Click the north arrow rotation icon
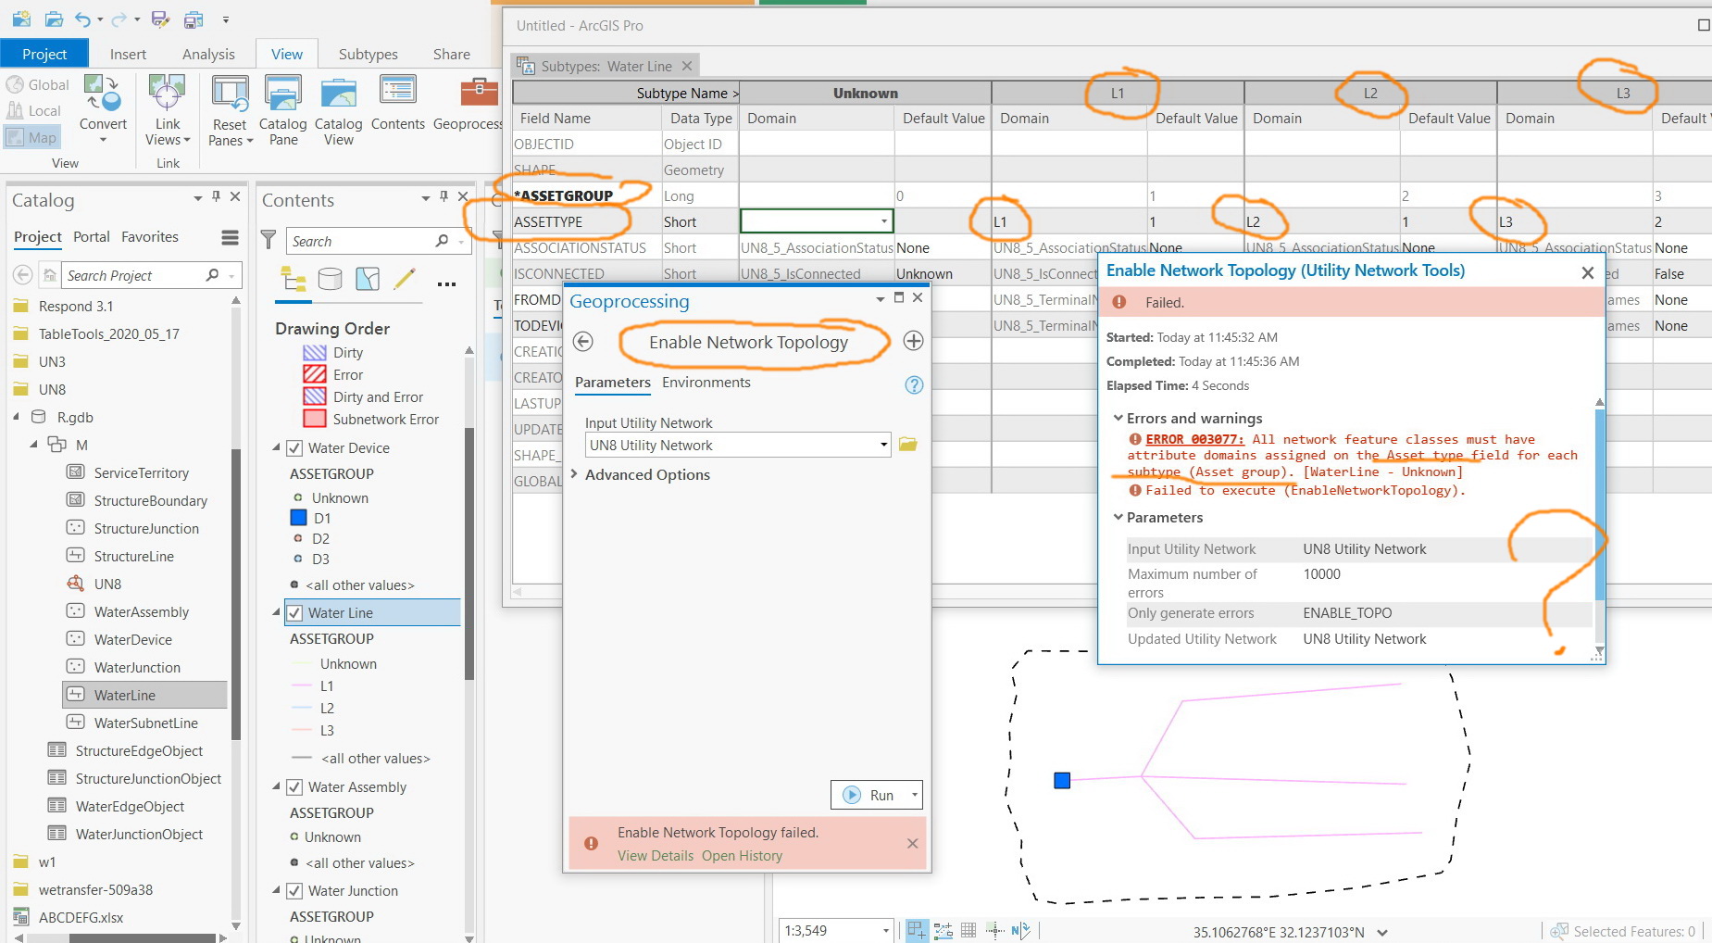The image size is (1712, 943). (1020, 931)
